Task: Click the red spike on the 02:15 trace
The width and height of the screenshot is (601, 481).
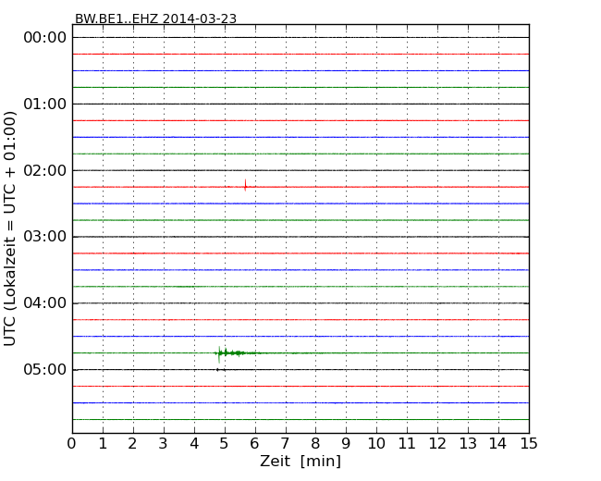Action: click(x=245, y=185)
